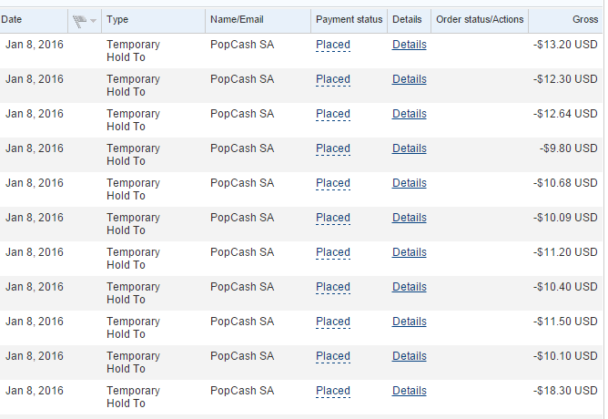Open Details for the -$13.20 USD transaction
The height and width of the screenshot is (419, 608).
point(409,45)
